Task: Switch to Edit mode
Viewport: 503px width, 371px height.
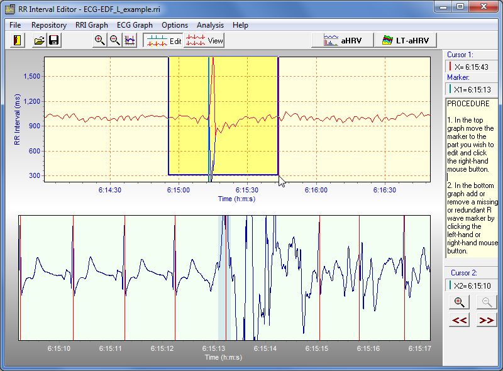Action: [162, 40]
